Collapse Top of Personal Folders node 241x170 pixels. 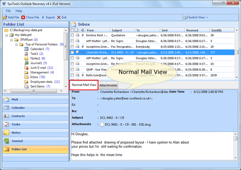coord(17,45)
